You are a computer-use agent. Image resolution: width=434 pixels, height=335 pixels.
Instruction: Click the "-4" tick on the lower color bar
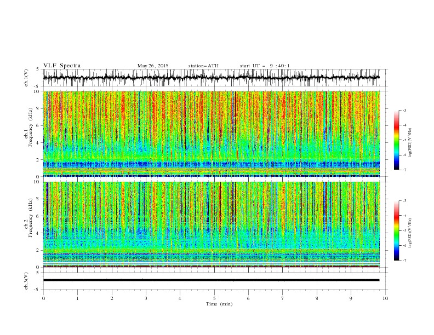[404, 216]
